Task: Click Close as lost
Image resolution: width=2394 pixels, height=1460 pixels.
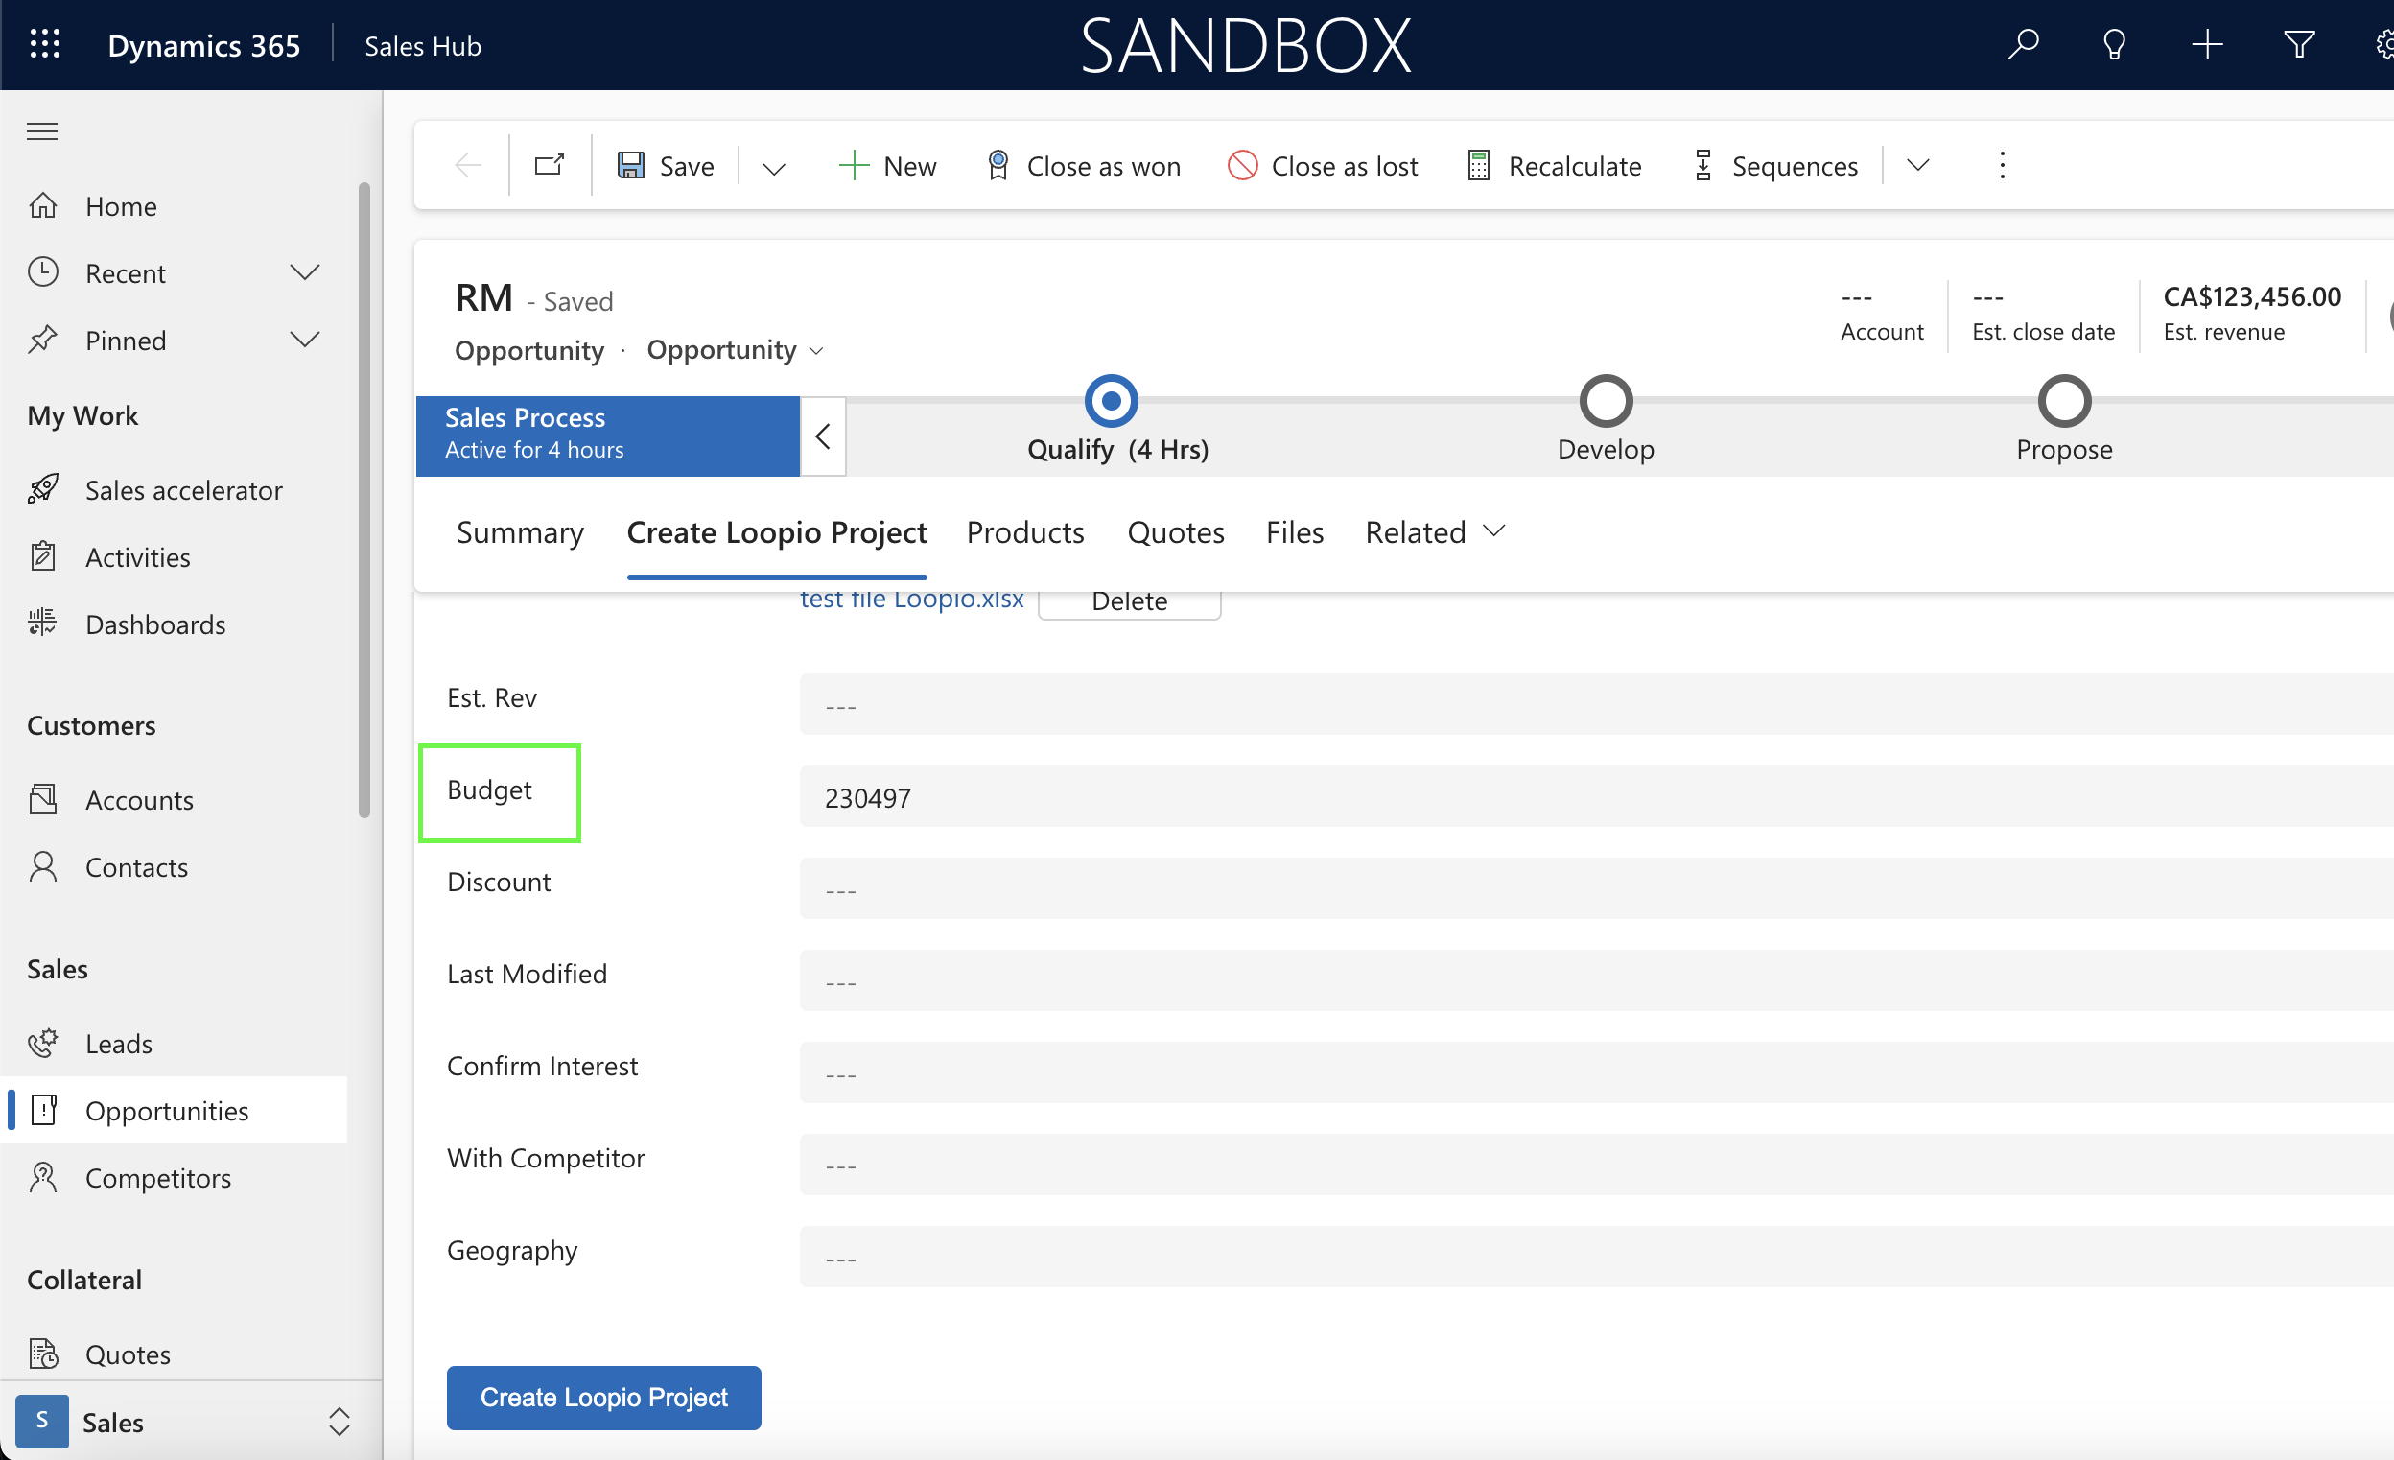Action: pyautogui.click(x=1324, y=166)
